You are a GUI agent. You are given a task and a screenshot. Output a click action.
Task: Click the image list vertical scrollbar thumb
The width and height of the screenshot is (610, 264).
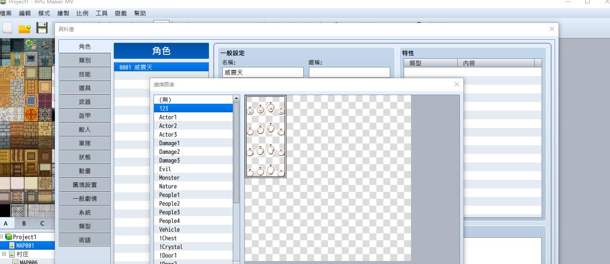[x=236, y=152]
